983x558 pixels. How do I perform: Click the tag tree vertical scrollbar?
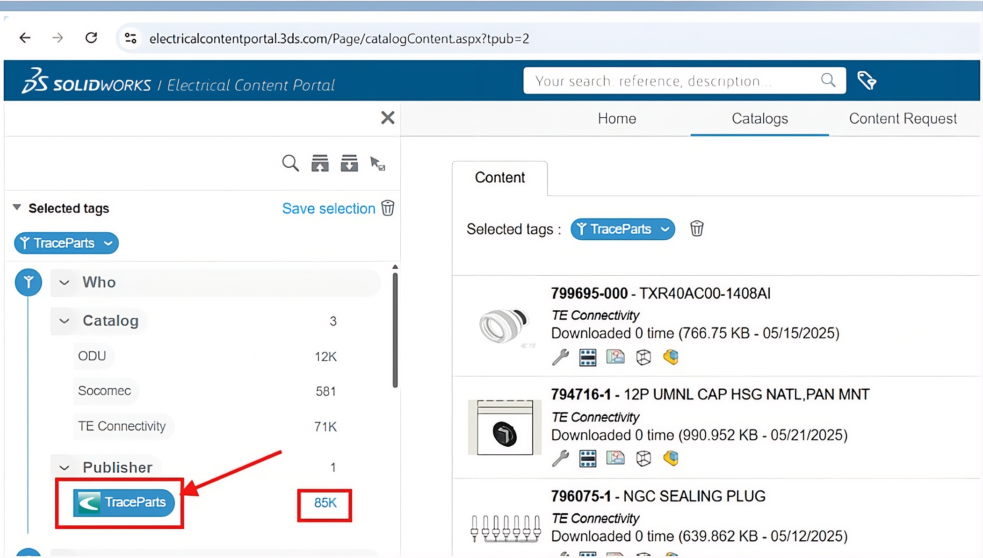[395, 330]
